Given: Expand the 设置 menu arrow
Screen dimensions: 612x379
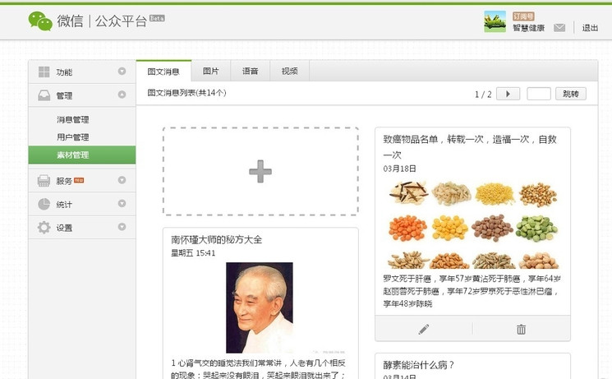Looking at the screenshot, I should [x=122, y=227].
